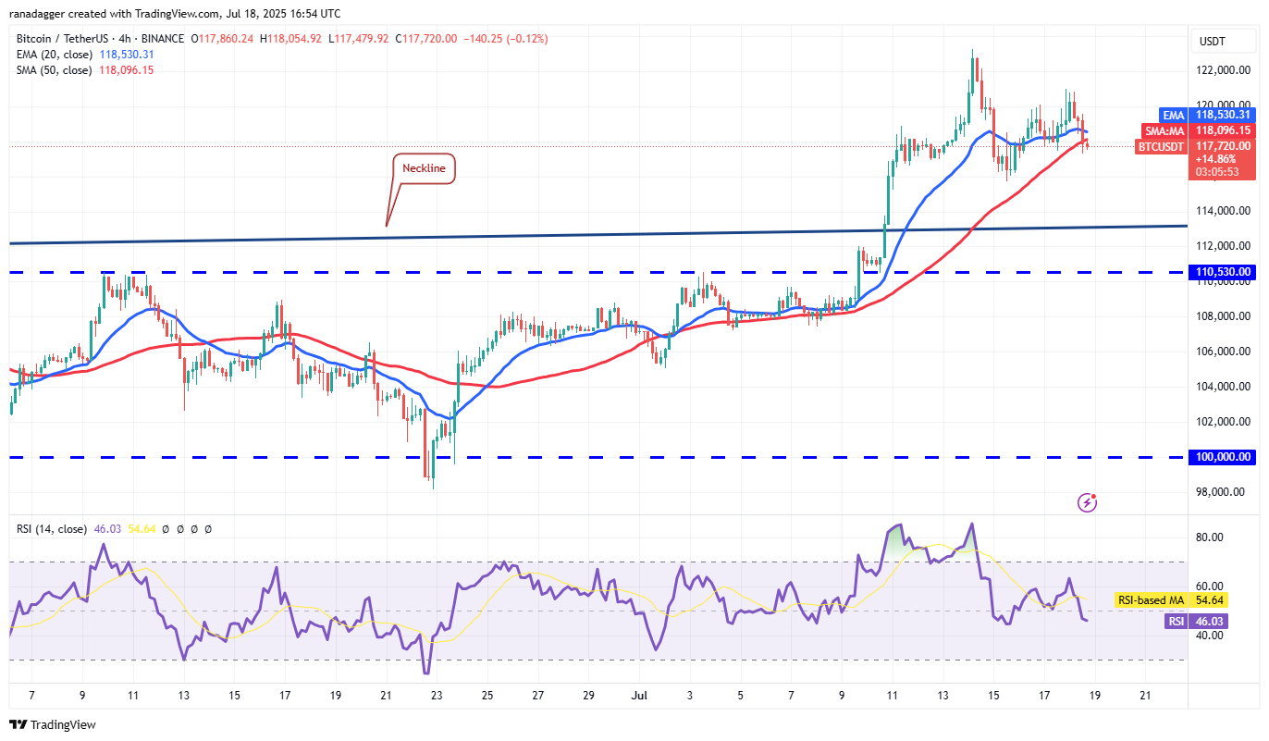
Task: Click the red SMA value 118,096.15 in legend
Action: coord(130,69)
